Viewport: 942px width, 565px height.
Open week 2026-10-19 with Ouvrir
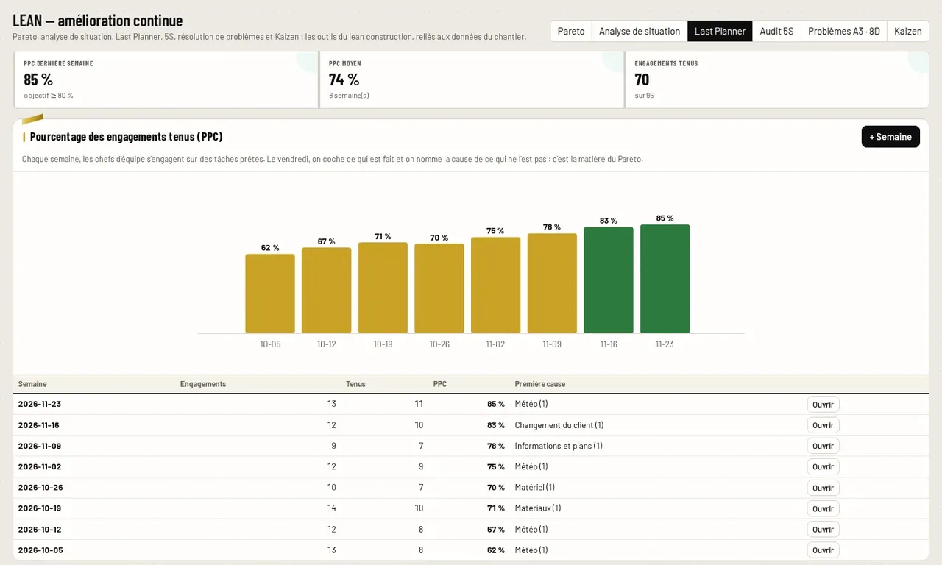coord(823,508)
